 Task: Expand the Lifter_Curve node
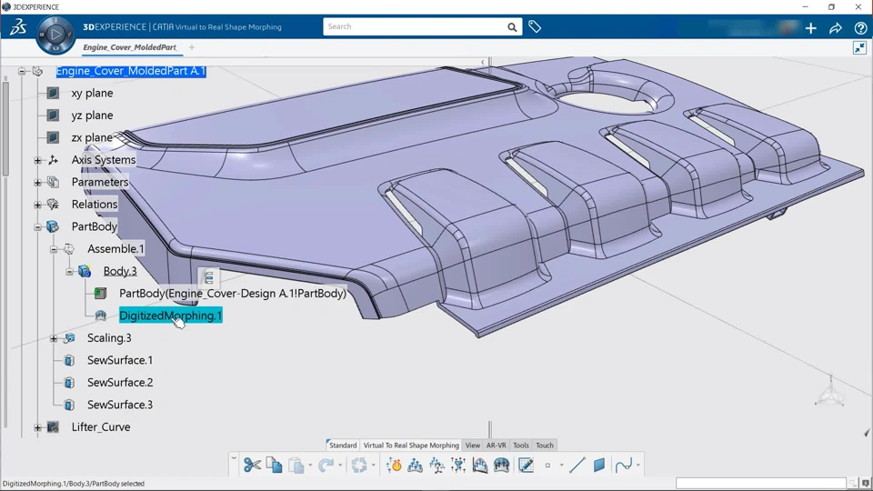[37, 427]
